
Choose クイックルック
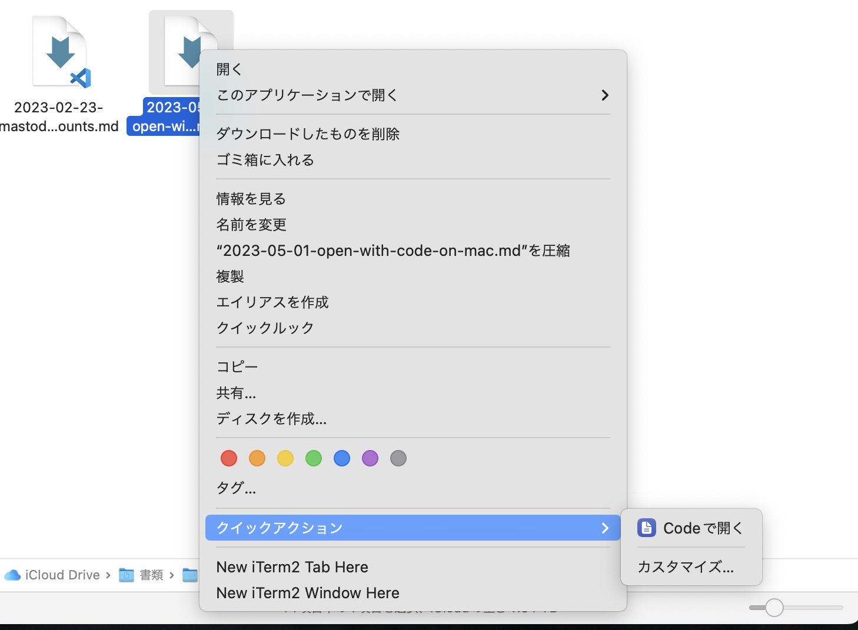(x=413, y=328)
